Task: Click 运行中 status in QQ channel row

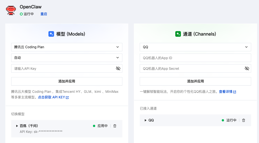Action: [x=231, y=120]
